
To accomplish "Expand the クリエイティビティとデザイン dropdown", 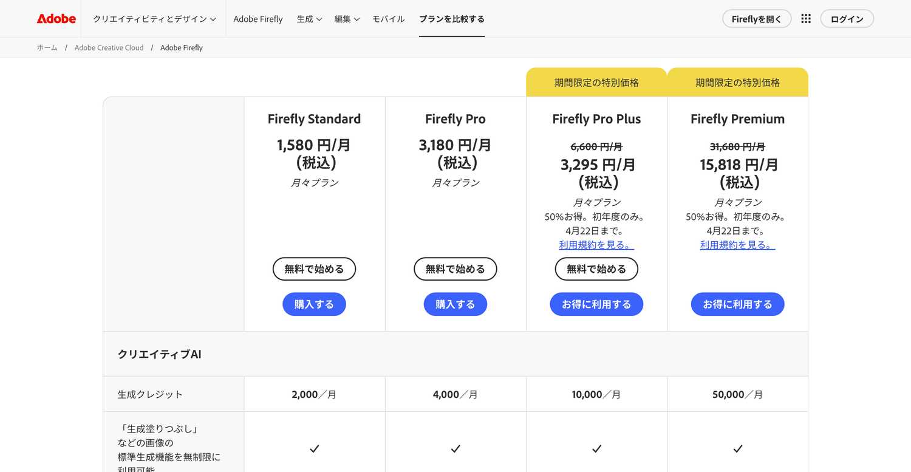I will coord(154,19).
